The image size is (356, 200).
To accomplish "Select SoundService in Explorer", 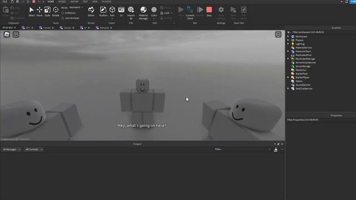I will [303, 85].
